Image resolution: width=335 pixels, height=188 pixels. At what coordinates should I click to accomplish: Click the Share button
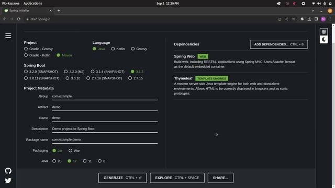(220, 178)
